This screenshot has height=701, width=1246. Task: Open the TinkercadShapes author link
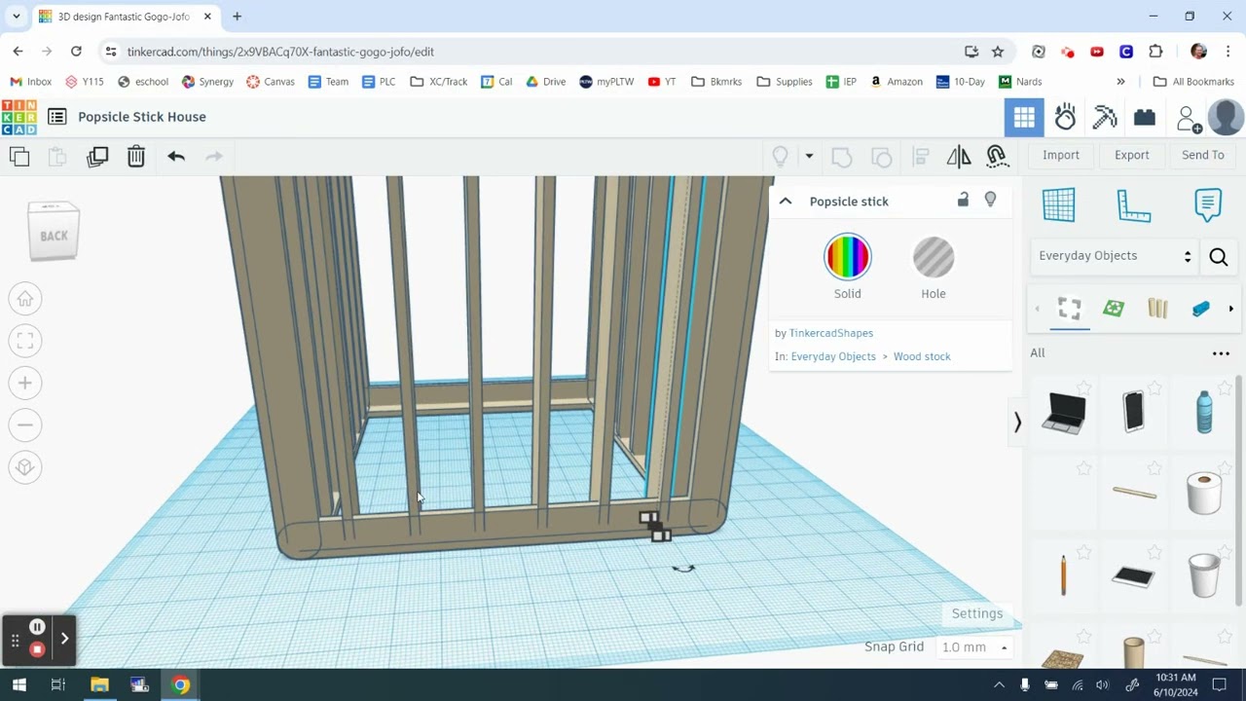pos(831,333)
